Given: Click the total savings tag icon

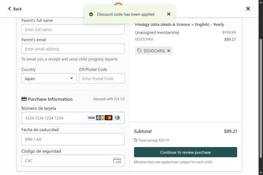Looking at the screenshot, I should [x=136, y=140].
